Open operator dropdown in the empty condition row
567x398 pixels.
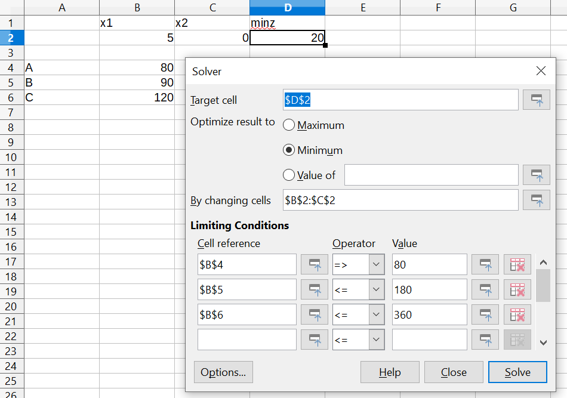(x=377, y=340)
